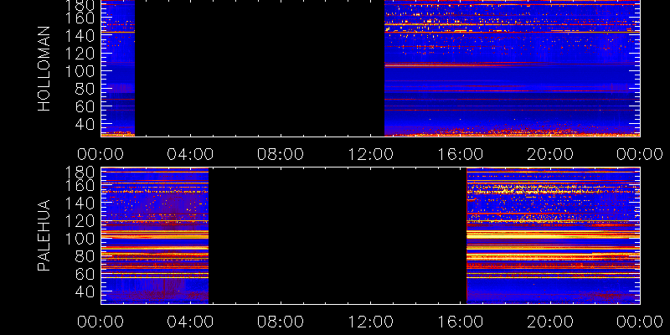Choose the 04:00 time label under PALEHUA plot

190,322
